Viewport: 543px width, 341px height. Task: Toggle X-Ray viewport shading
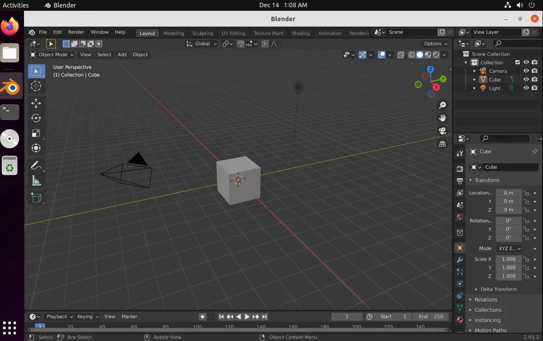click(x=400, y=54)
